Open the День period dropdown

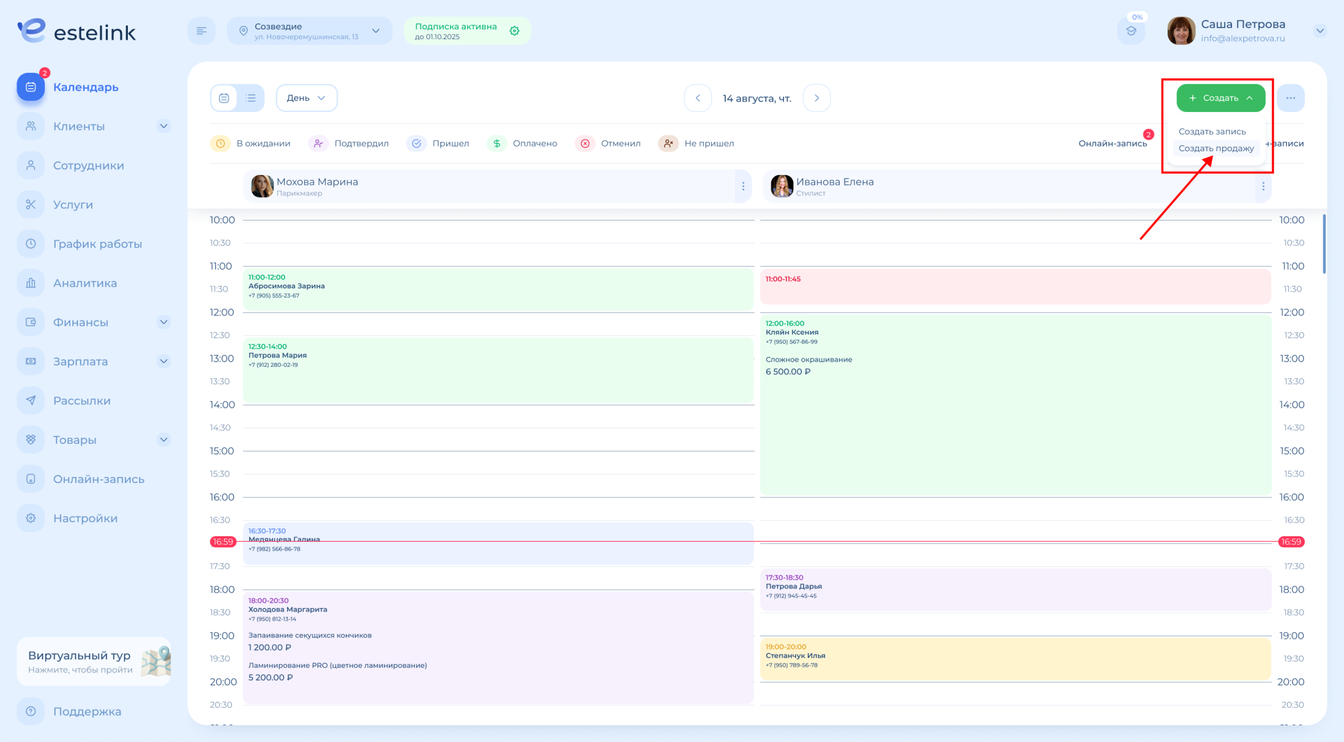(x=306, y=98)
